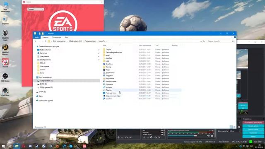Viewport: 265px width, 149px height.
Task: Open the language dropdown in FIFA launcher
Action: click(36, 9)
